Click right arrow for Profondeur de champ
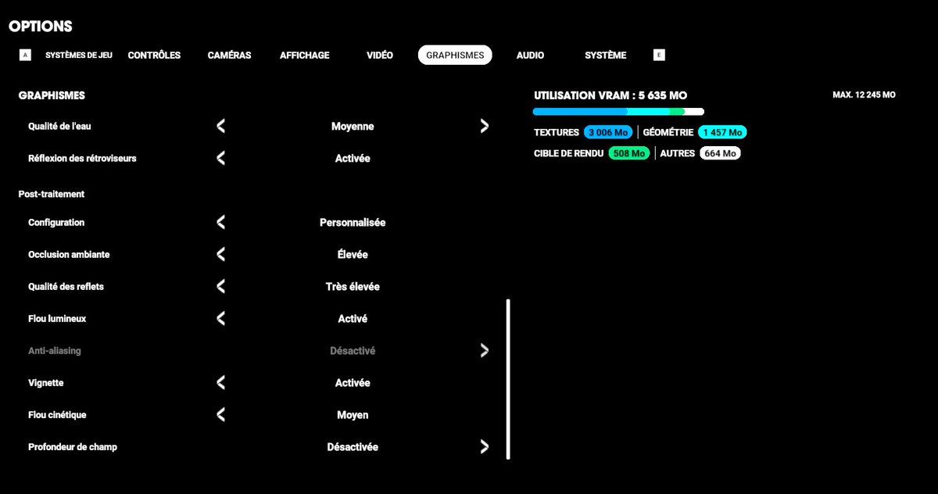The image size is (938, 494). (485, 447)
